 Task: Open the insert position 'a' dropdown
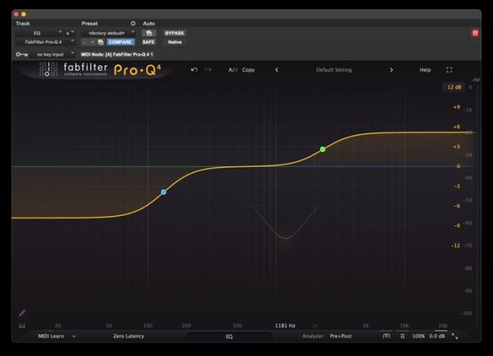70,33
